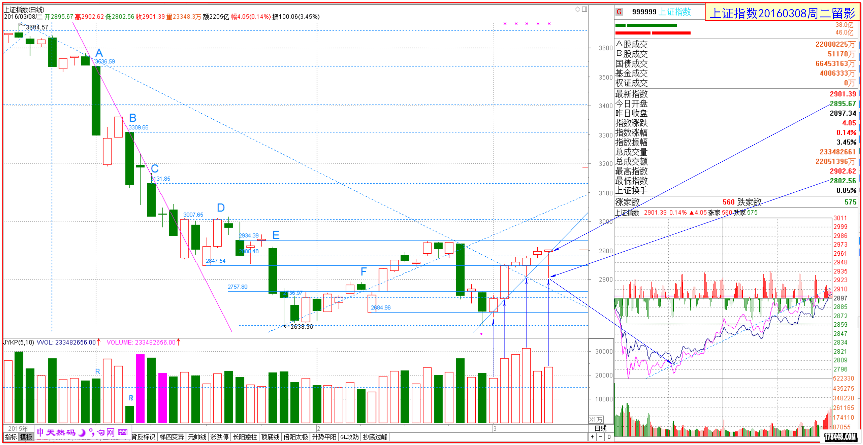Select the 梯四变异 indicator tab
The height and width of the screenshot is (445, 863).
tap(172, 437)
